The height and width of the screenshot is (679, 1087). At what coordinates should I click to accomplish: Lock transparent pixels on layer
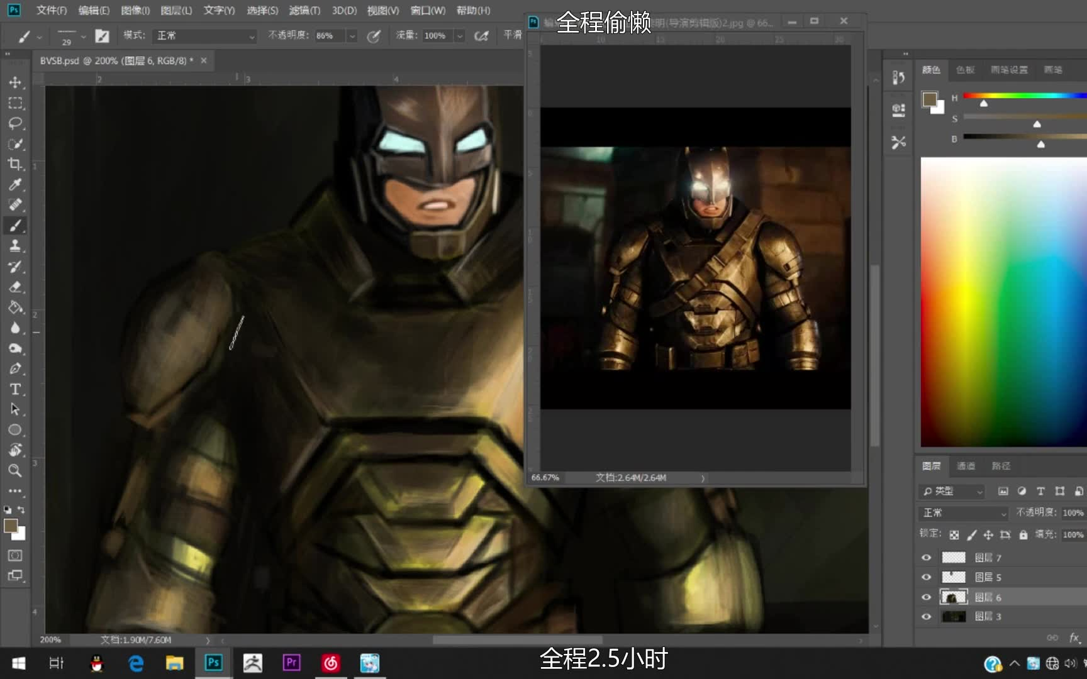[954, 535]
